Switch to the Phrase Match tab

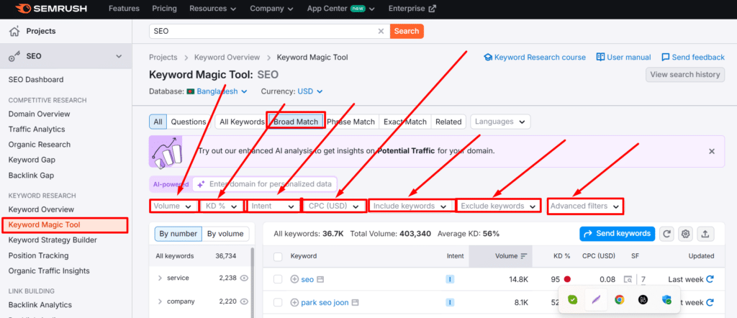click(351, 122)
